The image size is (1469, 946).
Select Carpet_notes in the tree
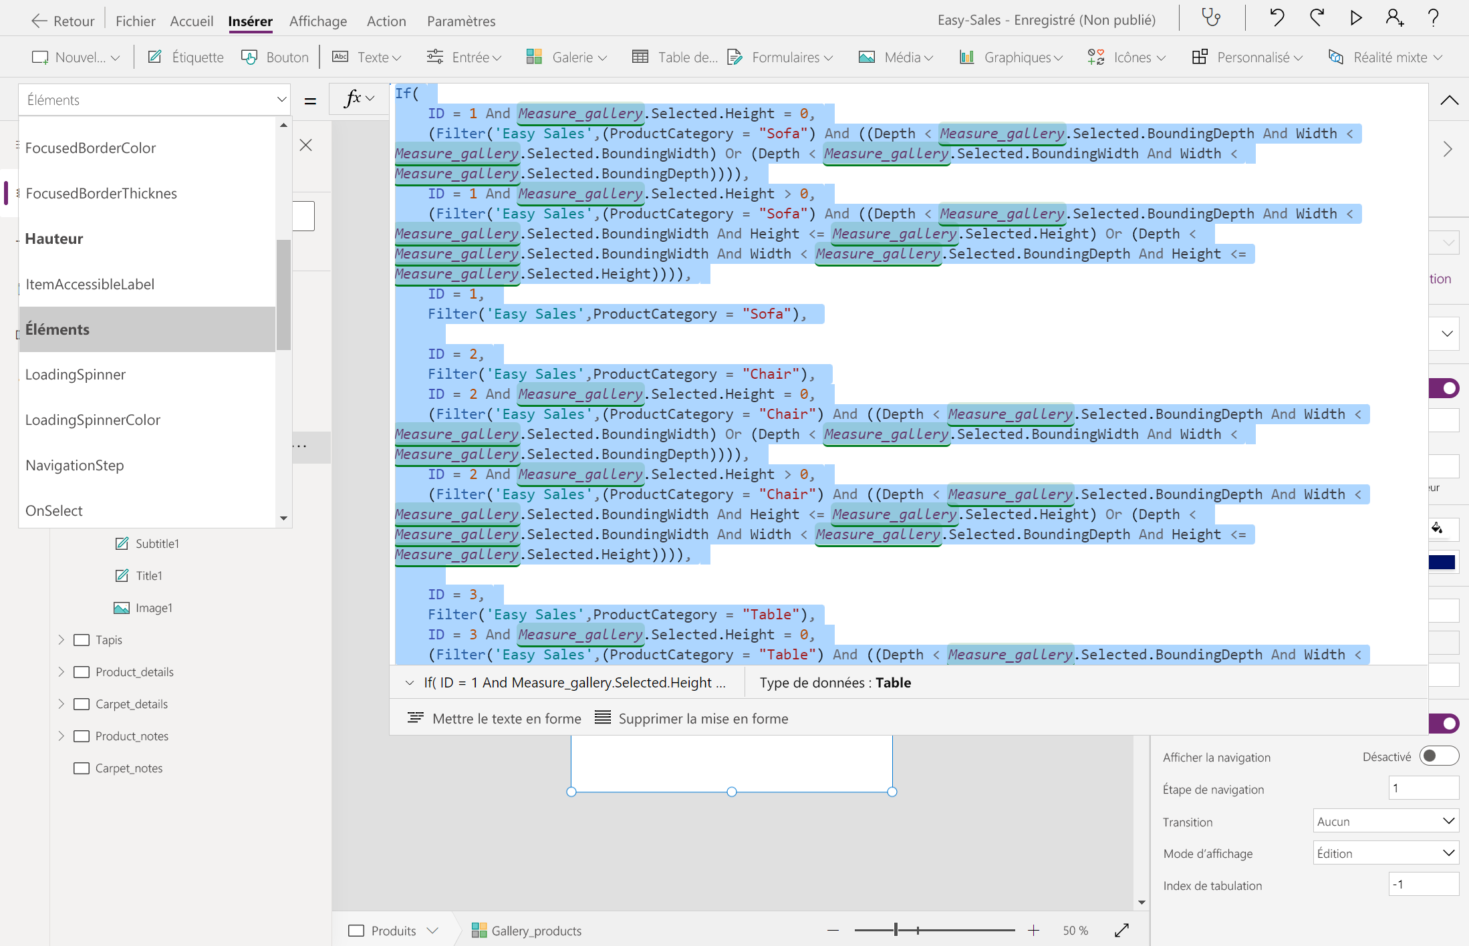pyautogui.click(x=129, y=768)
